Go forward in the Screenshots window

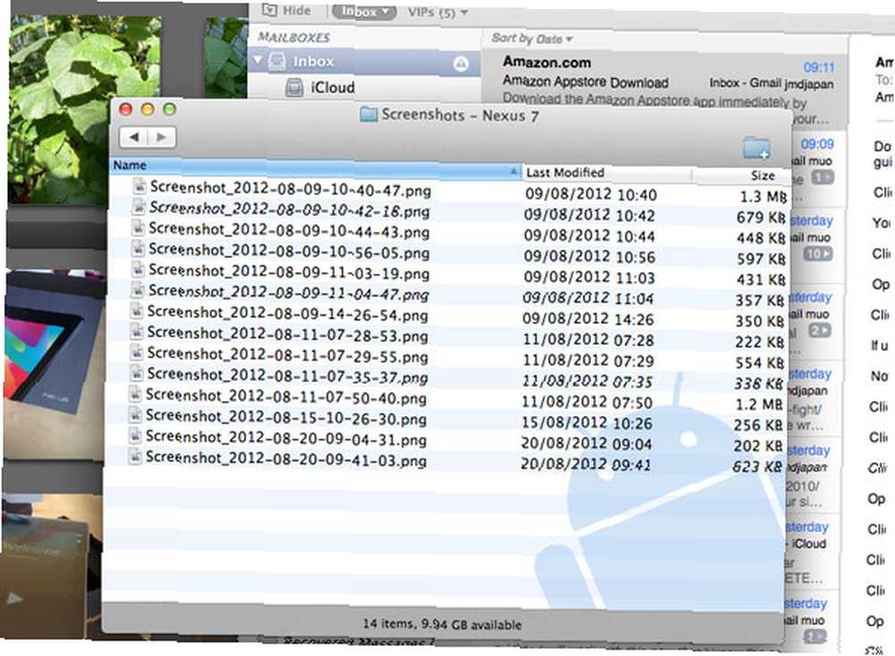[x=161, y=137]
